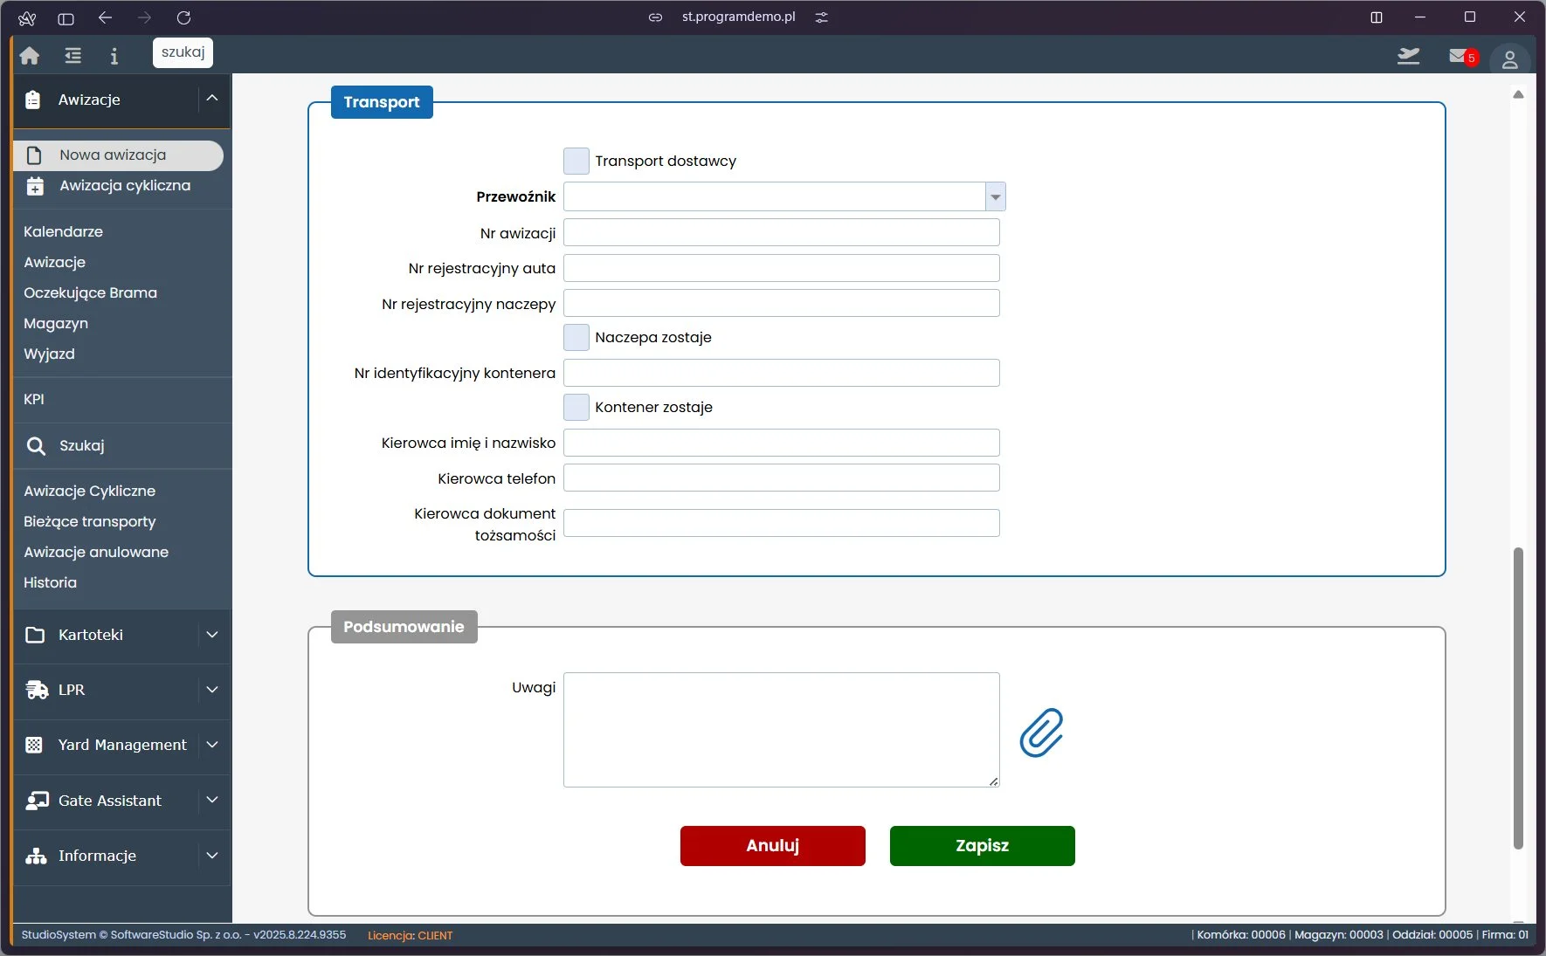Enable the Transport dostawcy checkbox
Viewport: 1546px width, 956px height.
coord(576,161)
